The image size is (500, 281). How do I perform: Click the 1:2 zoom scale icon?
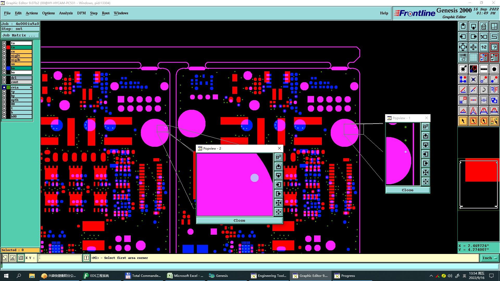tap(484, 47)
